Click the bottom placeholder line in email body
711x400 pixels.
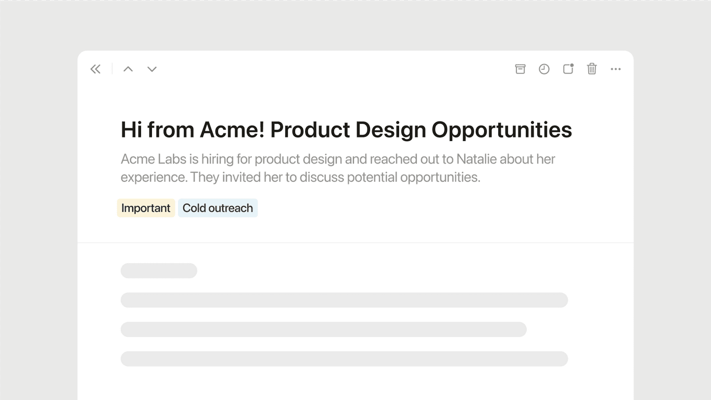pos(344,358)
